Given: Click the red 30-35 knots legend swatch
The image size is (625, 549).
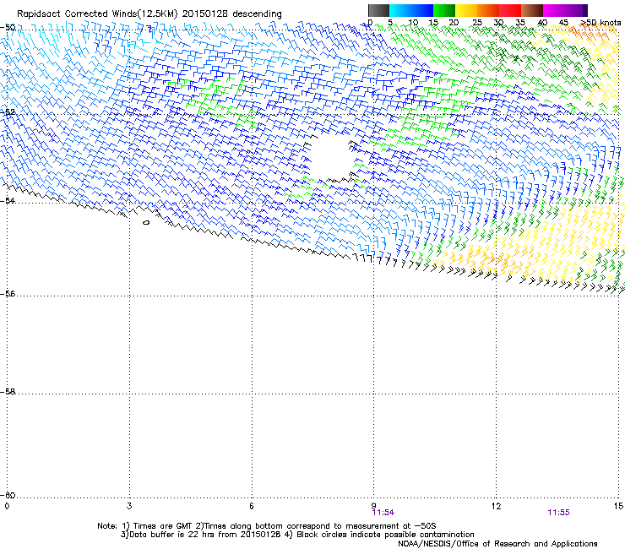Looking at the screenshot, I should [510, 10].
